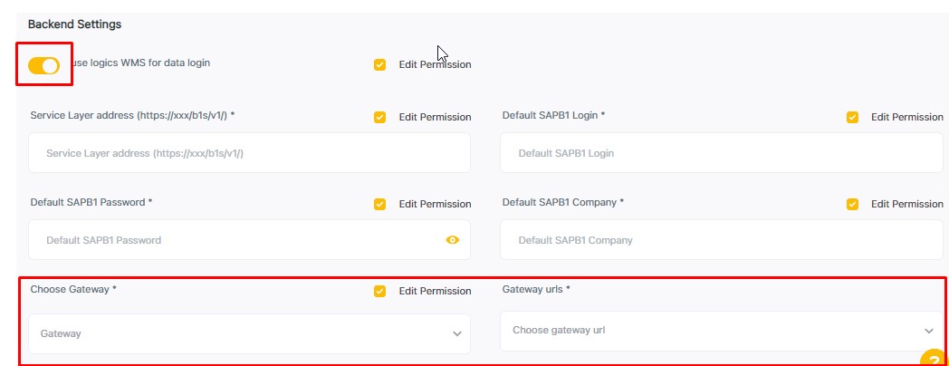The image size is (949, 366).
Task: Show password with the eye icon
Action: coord(453,240)
